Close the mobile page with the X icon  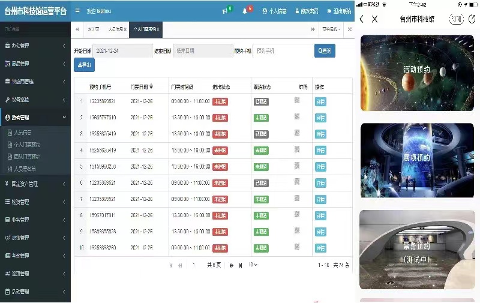pyautogui.click(x=375, y=19)
